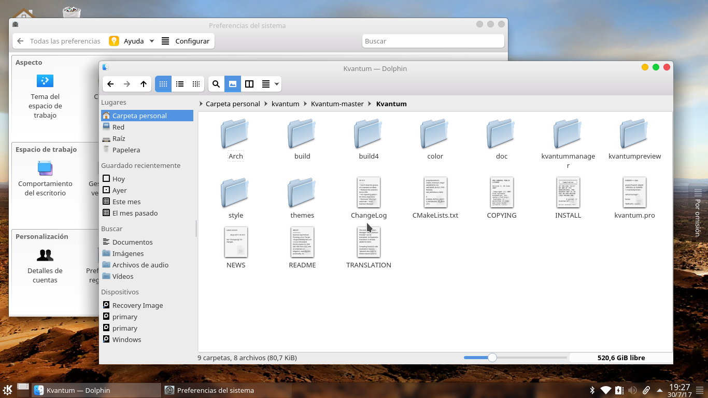Select the 'TRANSLATION' file
Viewport: 708px width, 398px height.
(369, 248)
